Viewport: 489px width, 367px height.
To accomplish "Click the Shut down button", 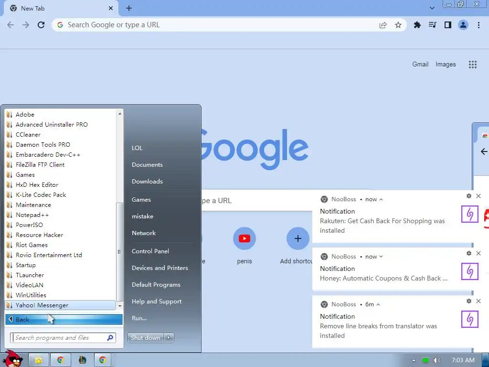I will (146, 338).
